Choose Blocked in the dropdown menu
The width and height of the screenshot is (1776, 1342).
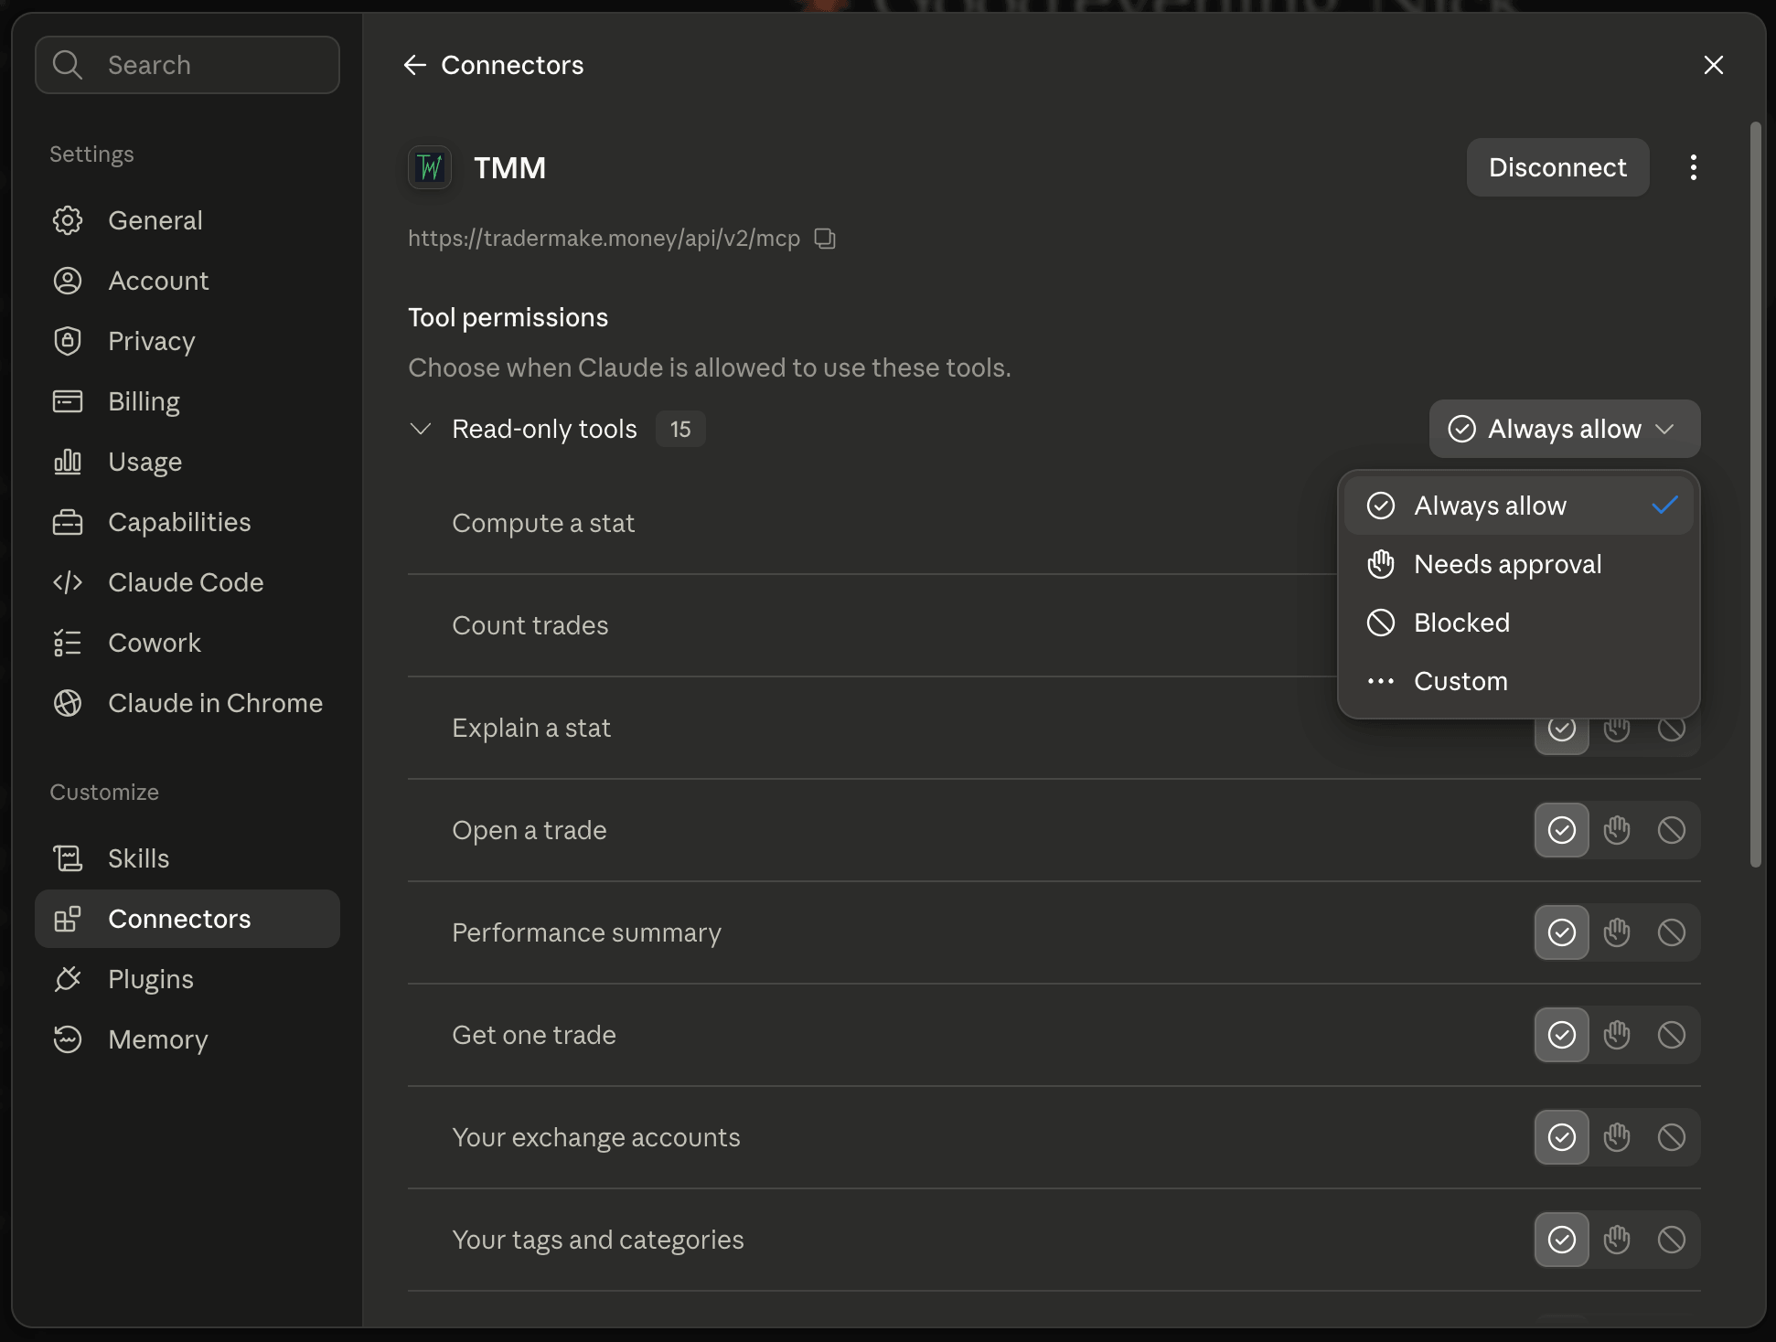point(1519,623)
